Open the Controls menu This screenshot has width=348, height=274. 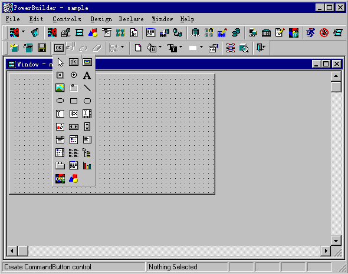click(x=67, y=19)
